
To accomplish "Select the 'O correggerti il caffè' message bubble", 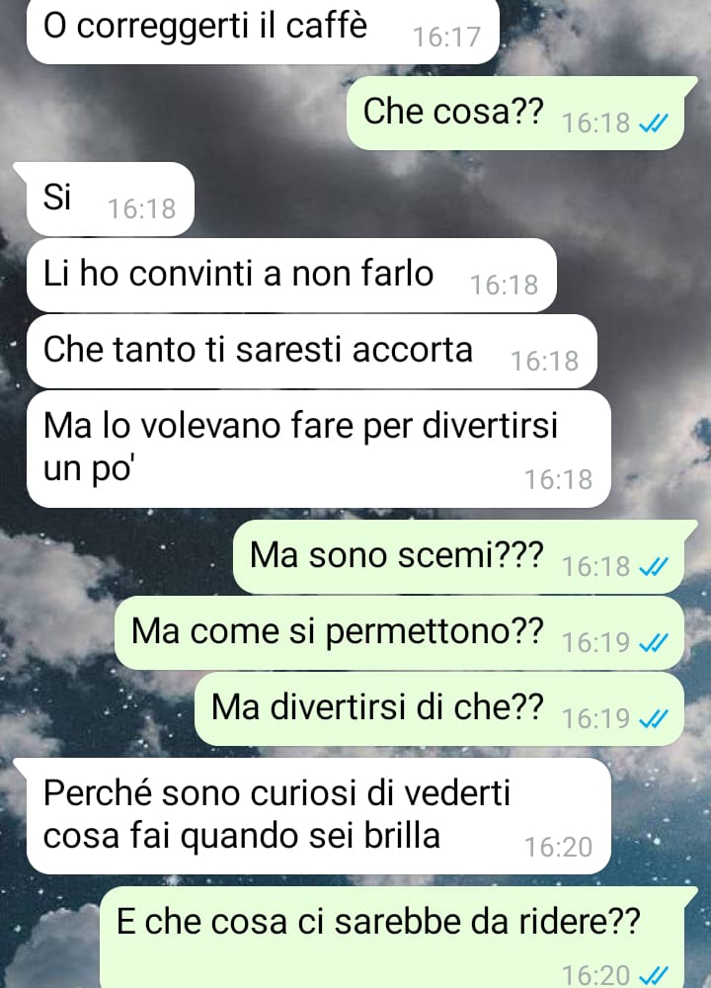I will point(263,31).
